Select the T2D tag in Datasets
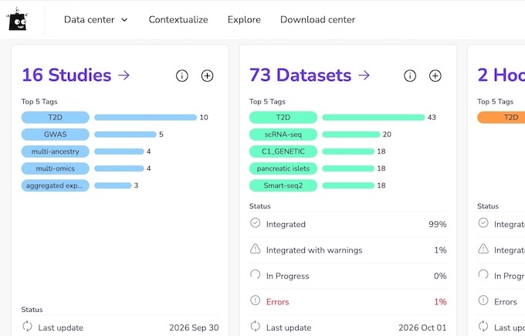This screenshot has width=525, height=336. tap(283, 117)
